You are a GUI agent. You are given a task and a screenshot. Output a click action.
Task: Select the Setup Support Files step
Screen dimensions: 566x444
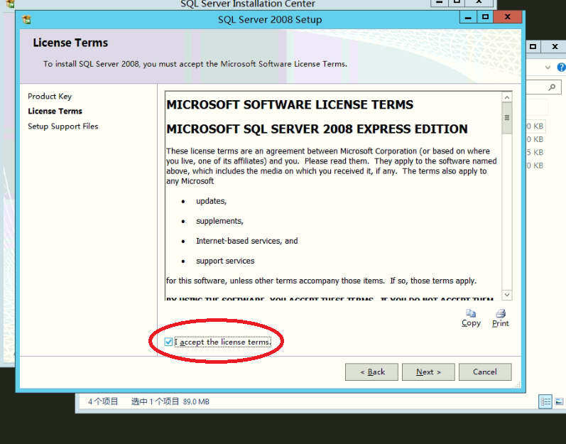click(x=62, y=126)
